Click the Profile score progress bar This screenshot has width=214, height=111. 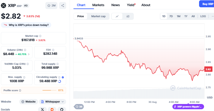49,90
